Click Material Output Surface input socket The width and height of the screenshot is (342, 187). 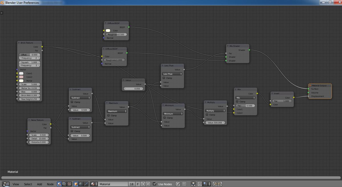tap(308, 89)
